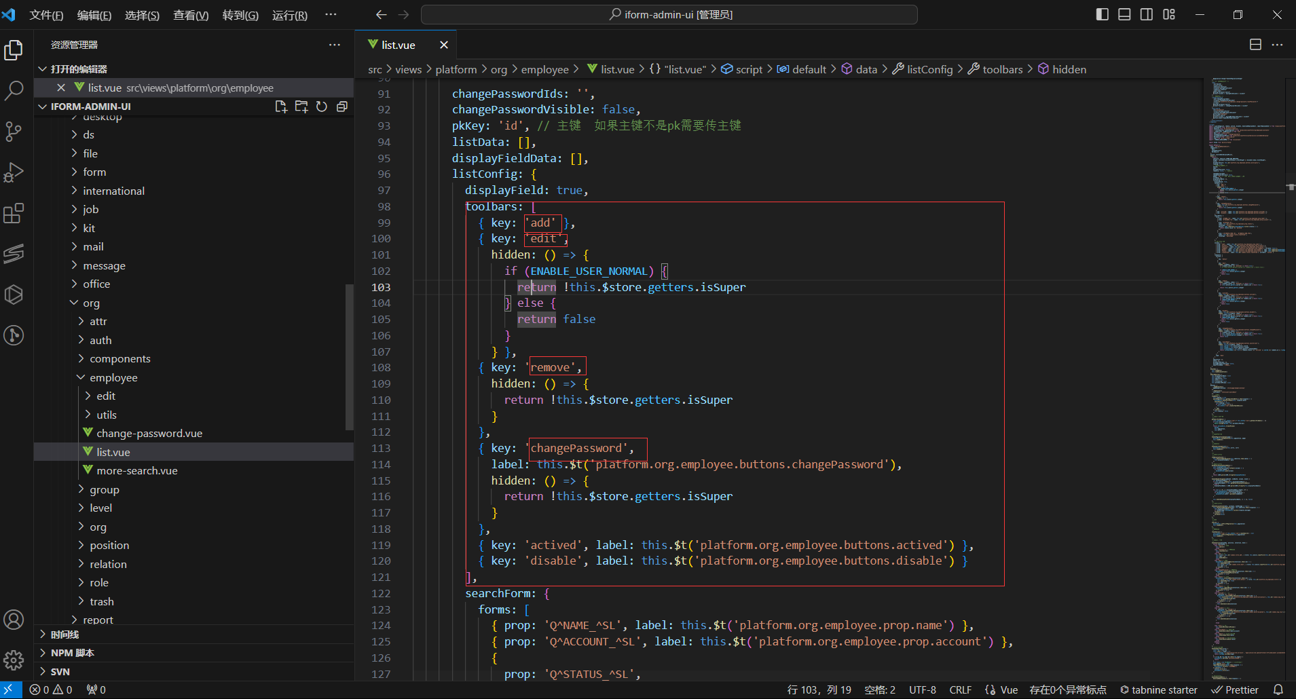Click the New File icon in explorer
The width and height of the screenshot is (1296, 699).
pyautogui.click(x=281, y=107)
